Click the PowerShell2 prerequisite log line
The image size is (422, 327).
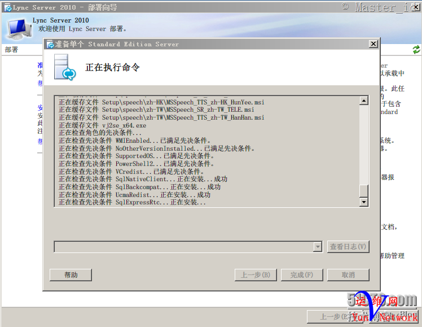[137, 164]
